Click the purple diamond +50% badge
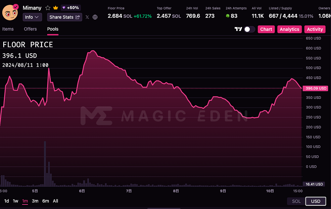Viewport: 331px width, 209px height. (x=71, y=8)
